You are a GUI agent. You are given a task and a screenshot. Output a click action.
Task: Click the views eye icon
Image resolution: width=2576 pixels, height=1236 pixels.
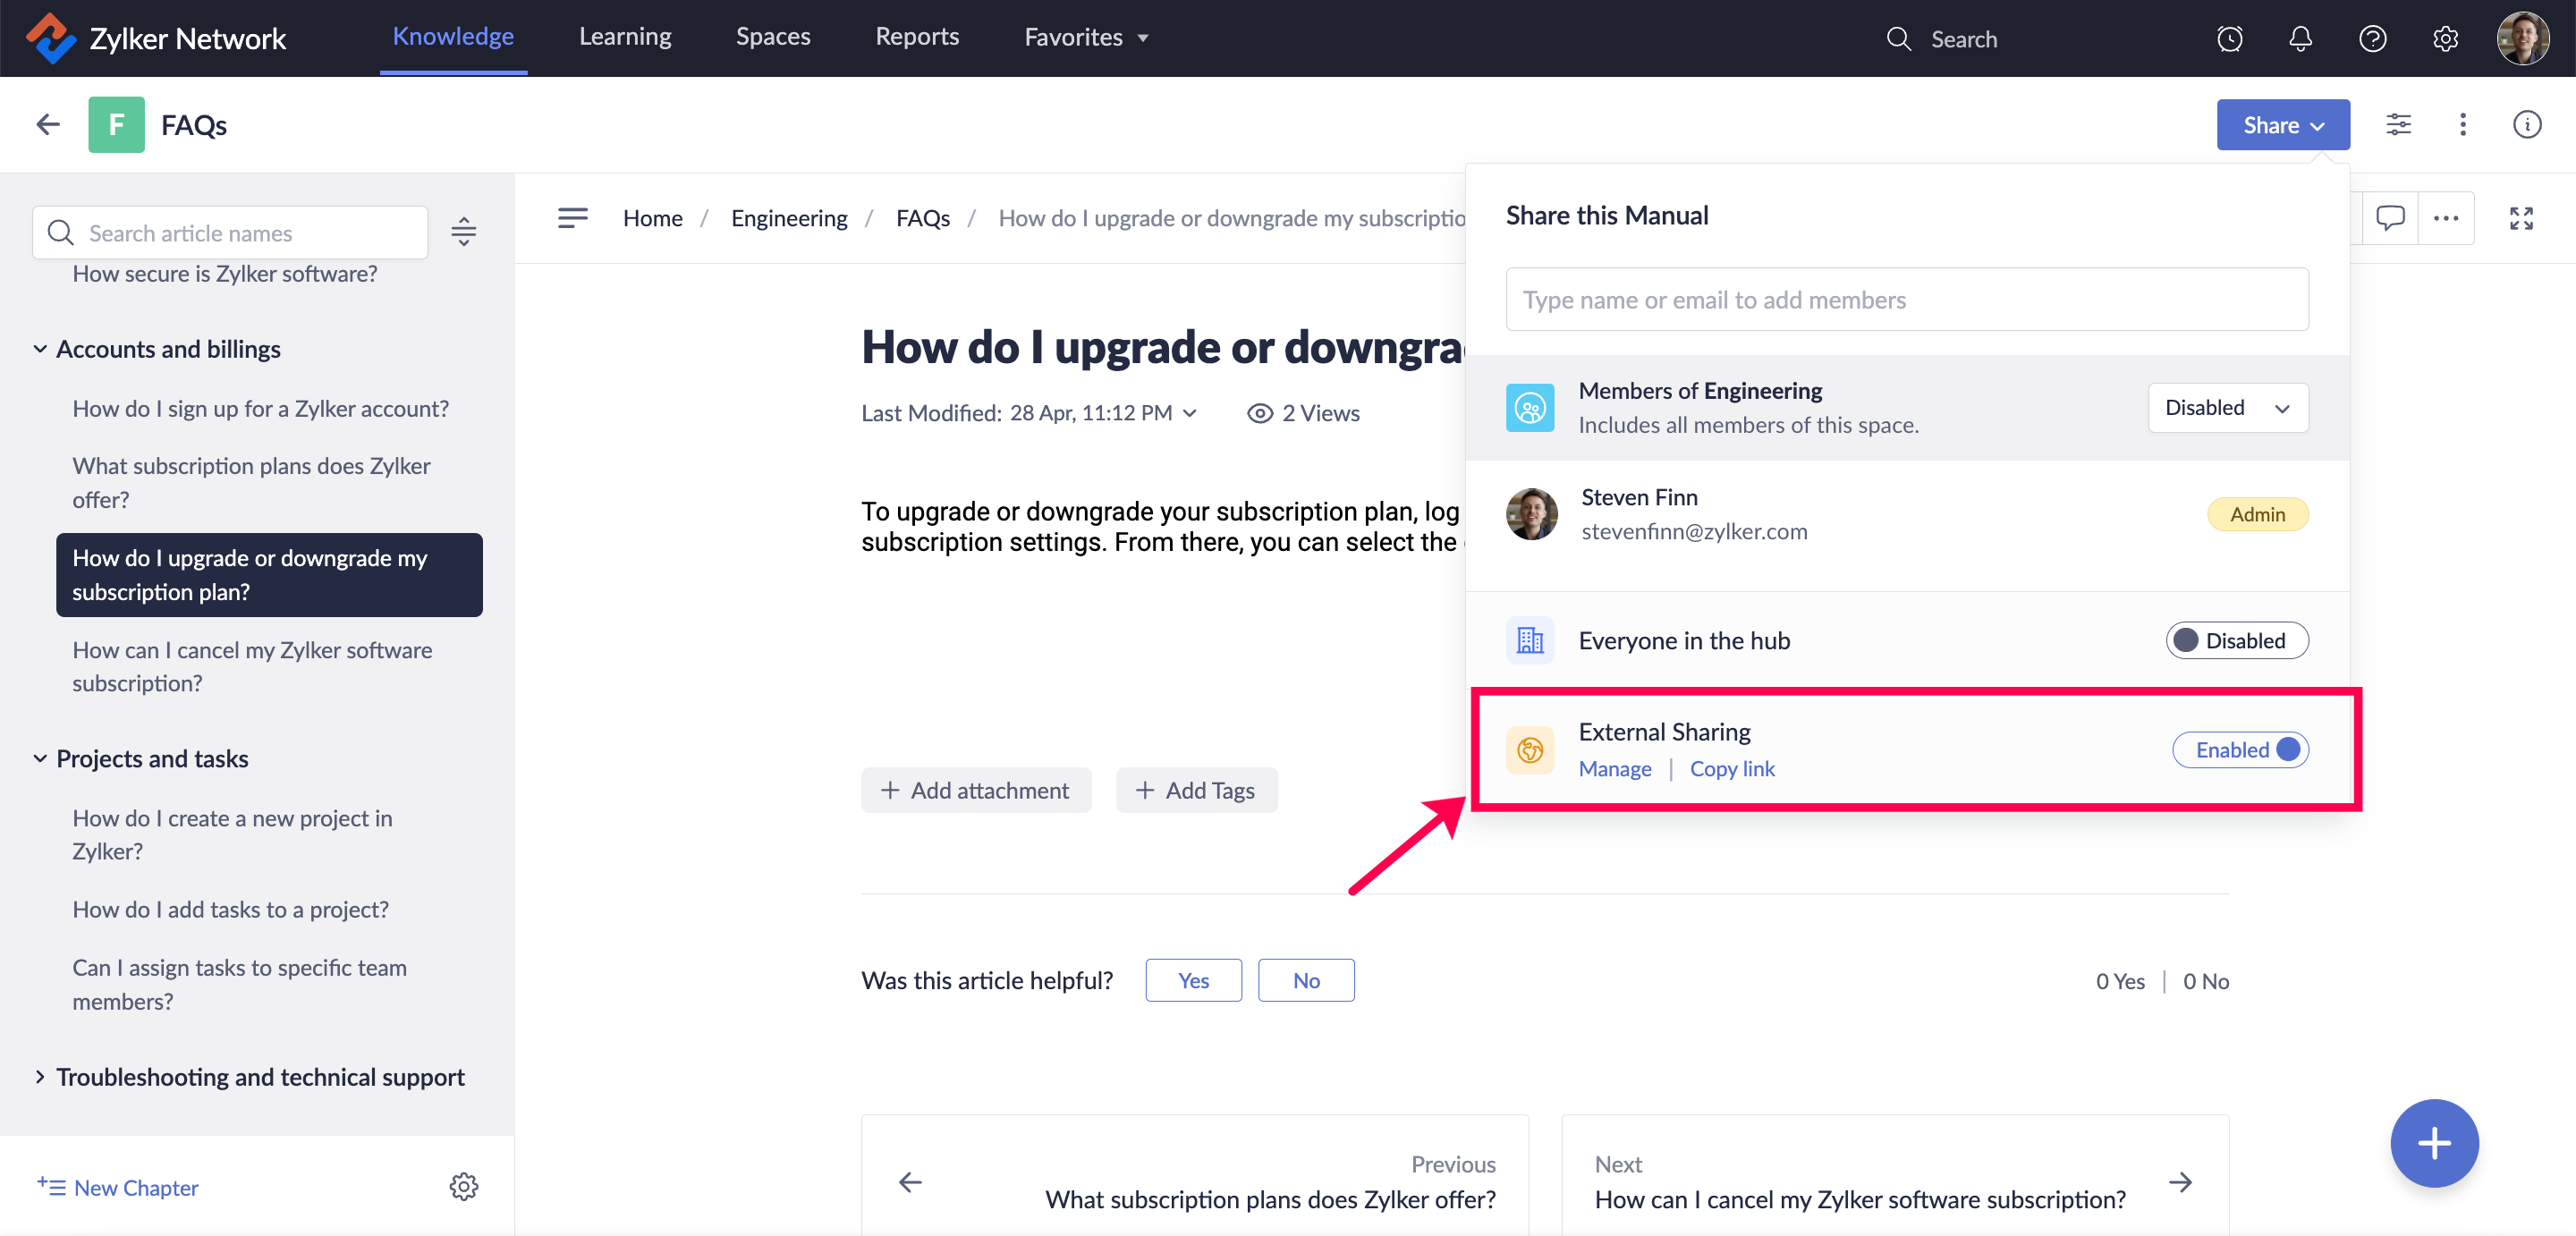[1259, 413]
